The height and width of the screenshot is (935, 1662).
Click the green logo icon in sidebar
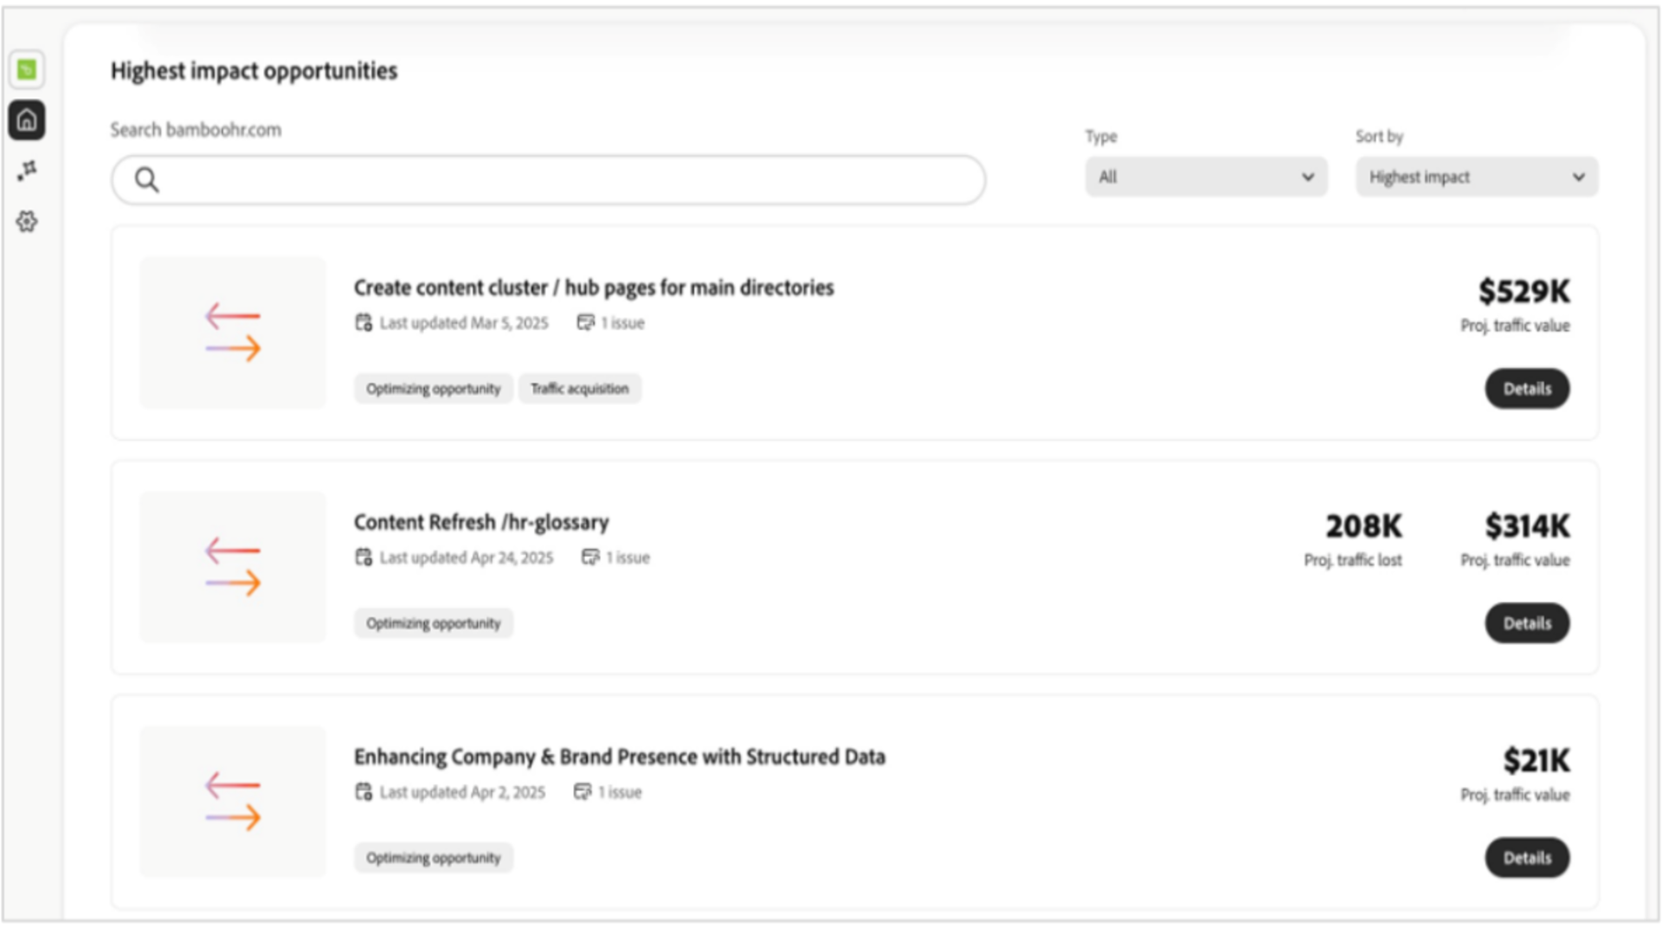click(x=27, y=69)
